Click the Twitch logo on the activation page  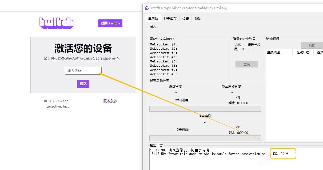(x=56, y=23)
